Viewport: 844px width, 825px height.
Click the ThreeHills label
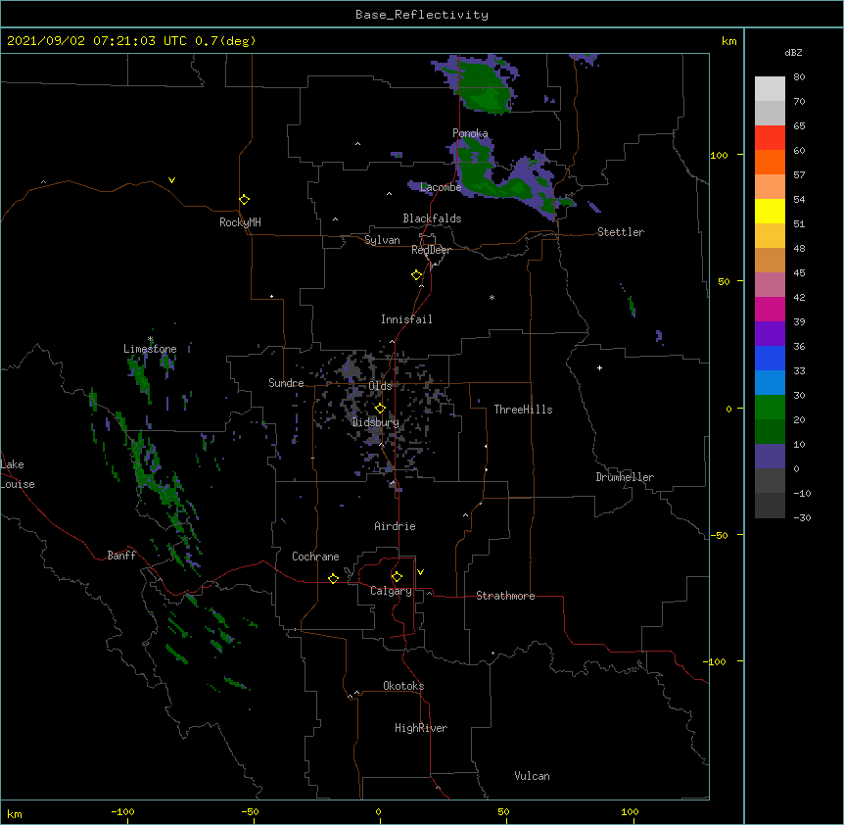click(523, 410)
